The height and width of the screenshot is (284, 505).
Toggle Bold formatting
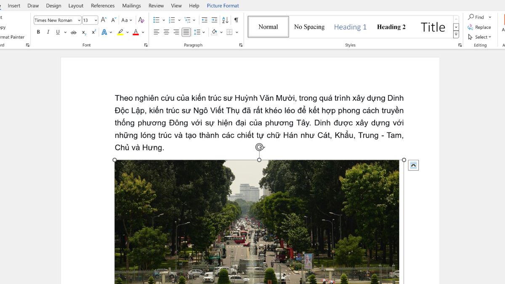point(38,32)
